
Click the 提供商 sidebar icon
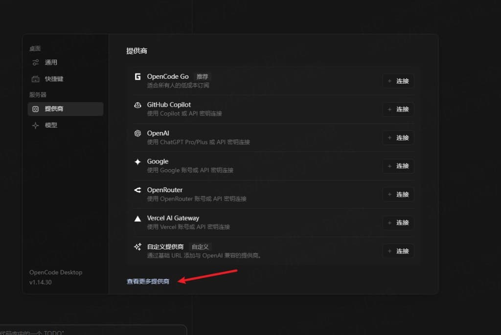tap(35, 109)
